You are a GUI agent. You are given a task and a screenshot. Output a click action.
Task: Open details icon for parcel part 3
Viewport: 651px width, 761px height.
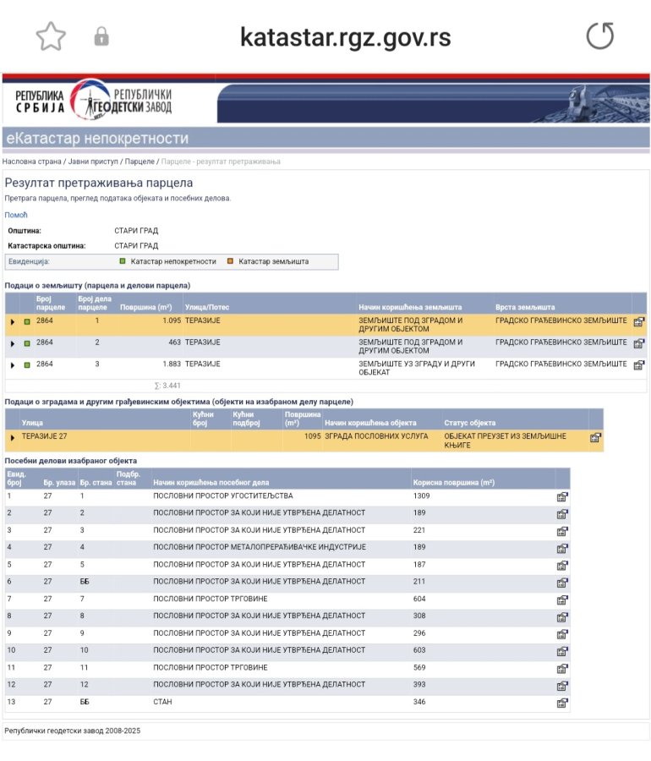639,365
